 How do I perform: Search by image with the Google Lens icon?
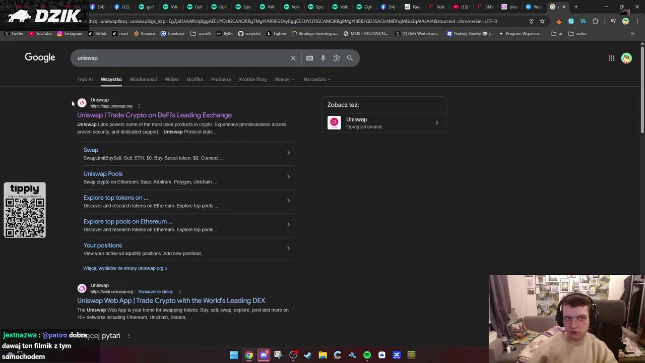(337, 58)
